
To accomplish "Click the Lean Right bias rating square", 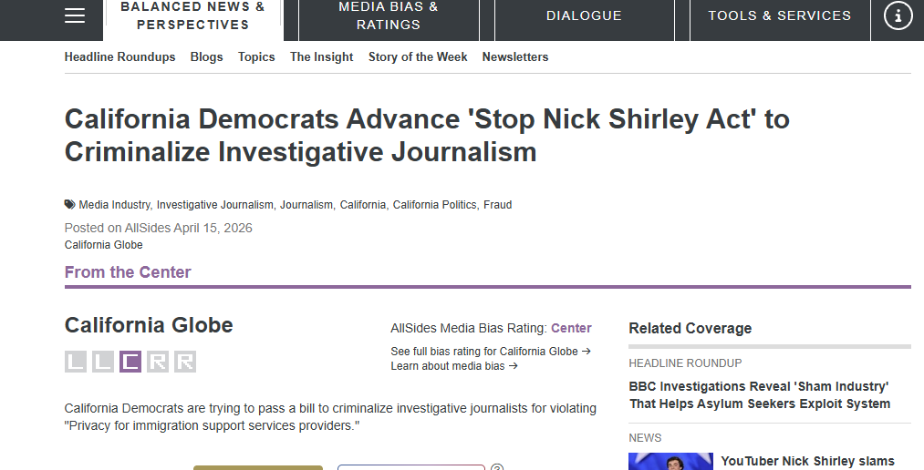I will pyautogui.click(x=157, y=362).
